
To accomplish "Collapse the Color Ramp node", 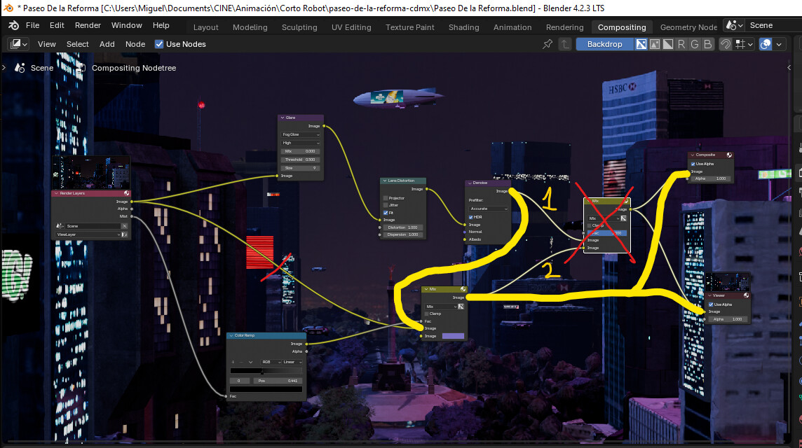I will pyautogui.click(x=231, y=335).
